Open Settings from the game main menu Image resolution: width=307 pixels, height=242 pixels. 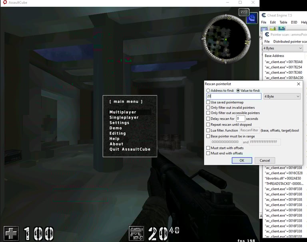[119, 123]
